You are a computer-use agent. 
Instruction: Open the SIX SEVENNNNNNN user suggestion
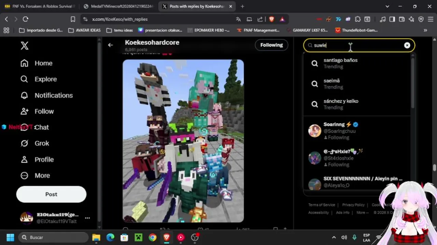pyautogui.click(x=357, y=182)
